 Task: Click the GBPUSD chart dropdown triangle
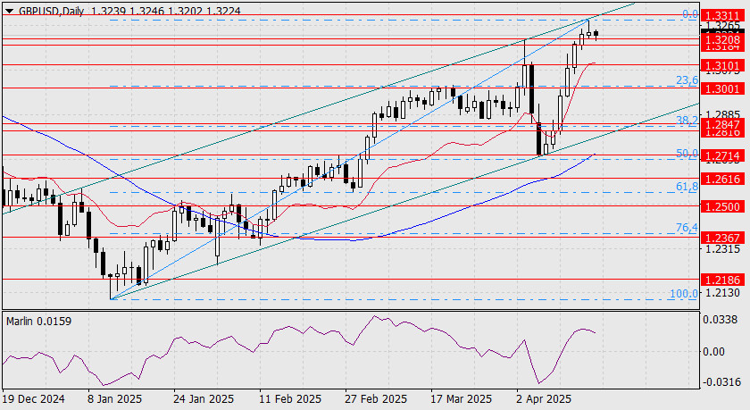[x=10, y=11]
